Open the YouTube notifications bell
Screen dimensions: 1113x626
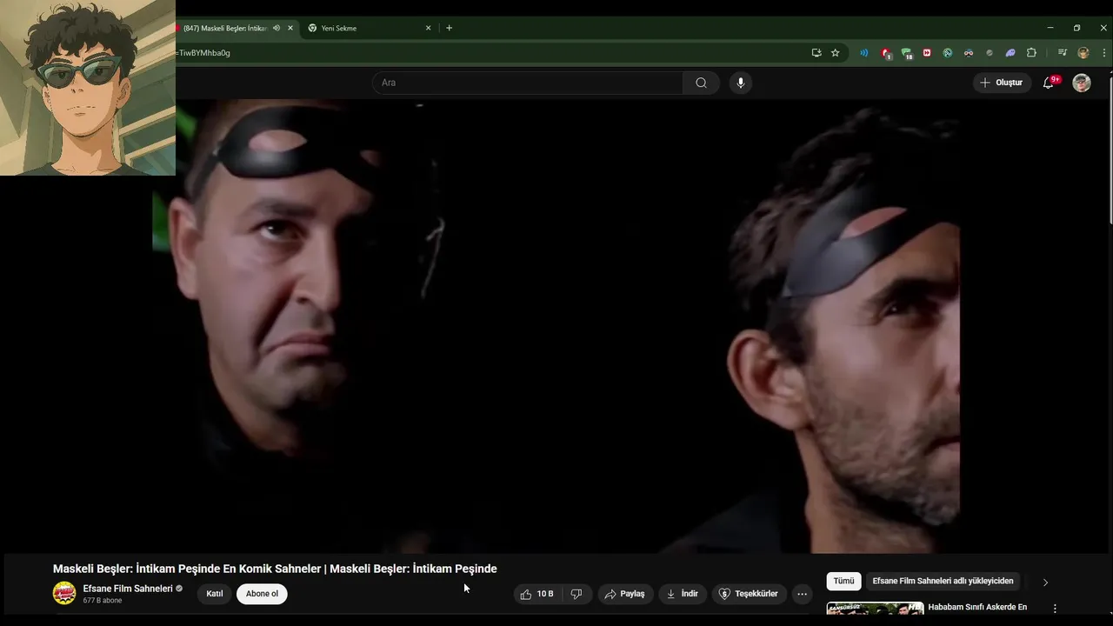tap(1050, 83)
